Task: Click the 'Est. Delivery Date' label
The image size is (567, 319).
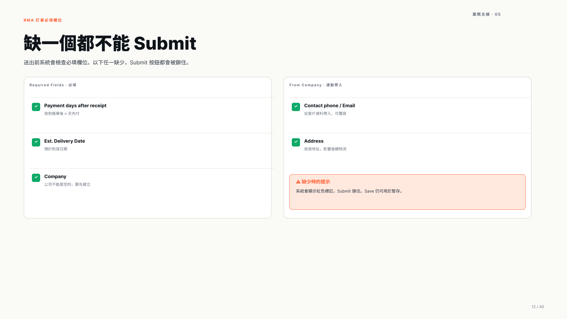Action: tap(65, 141)
